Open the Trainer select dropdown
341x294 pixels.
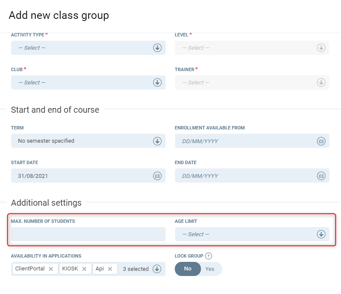pyautogui.click(x=252, y=83)
